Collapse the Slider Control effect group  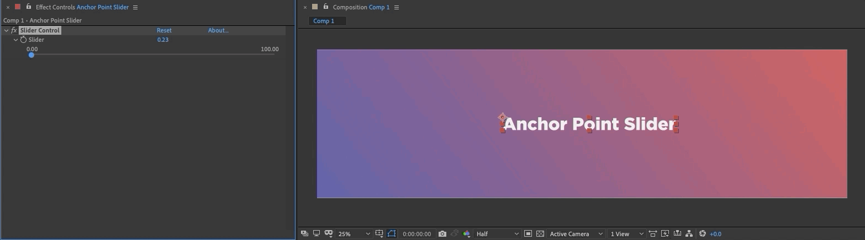(6, 30)
